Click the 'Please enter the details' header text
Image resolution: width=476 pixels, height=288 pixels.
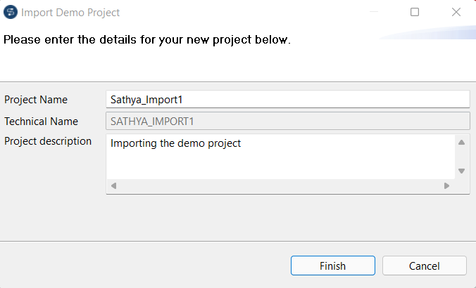[147, 40]
